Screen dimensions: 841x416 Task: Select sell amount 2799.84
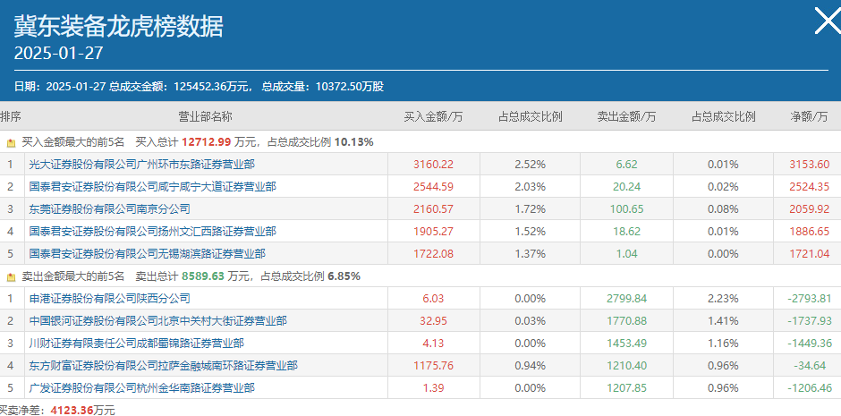626,299
